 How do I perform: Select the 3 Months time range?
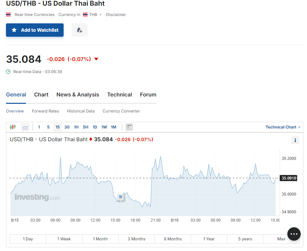(137, 239)
